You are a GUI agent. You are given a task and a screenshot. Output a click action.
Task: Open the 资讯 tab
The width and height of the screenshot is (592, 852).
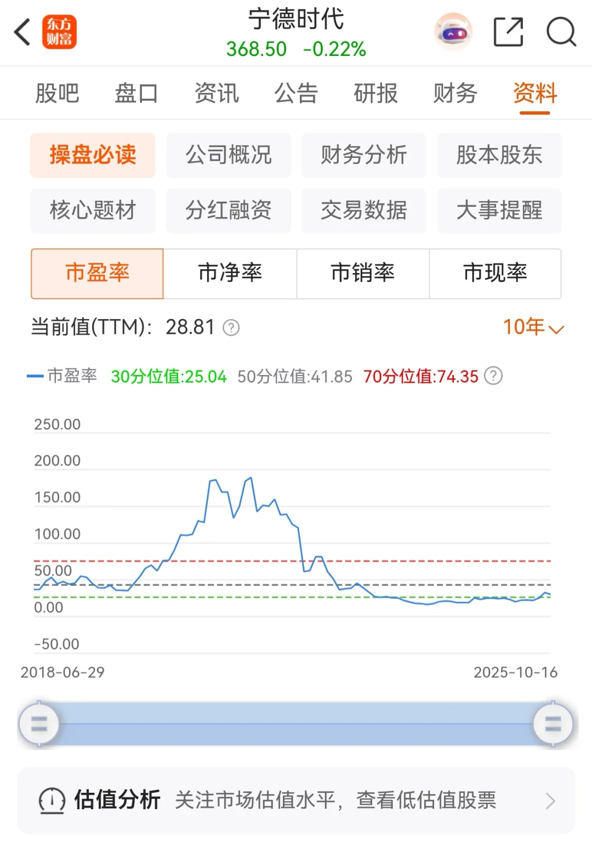point(217,93)
